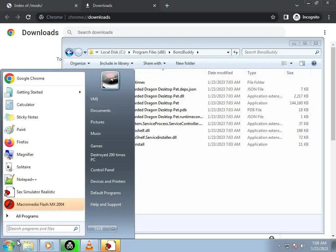
Task: Open Documents from Start menu
Action: point(100,111)
